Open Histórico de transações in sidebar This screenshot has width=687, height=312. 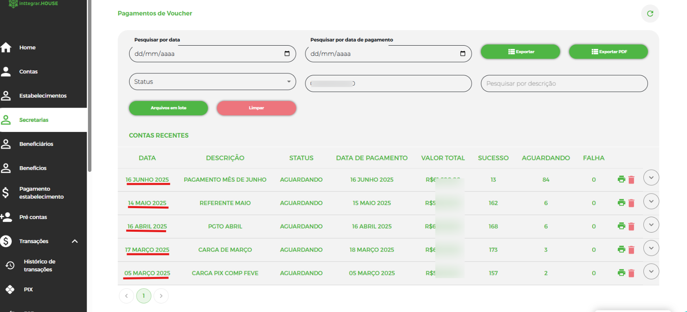[39, 266]
